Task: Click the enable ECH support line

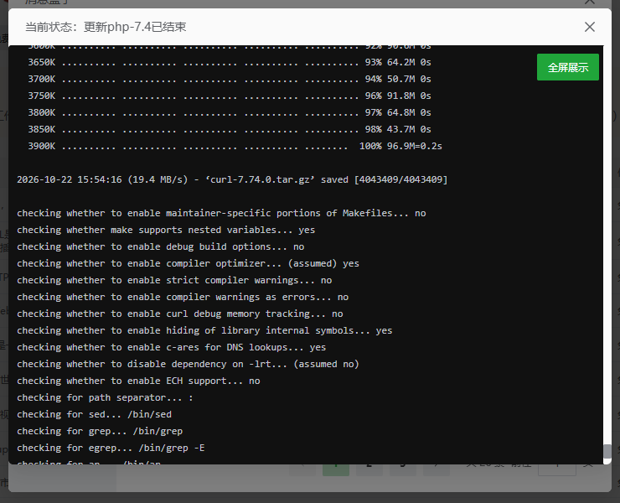Action: (138, 381)
